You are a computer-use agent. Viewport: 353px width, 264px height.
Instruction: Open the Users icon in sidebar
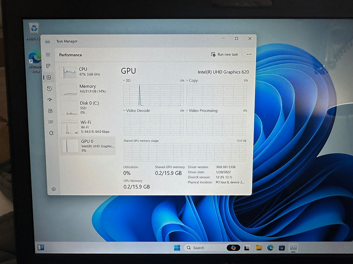pos(50,111)
